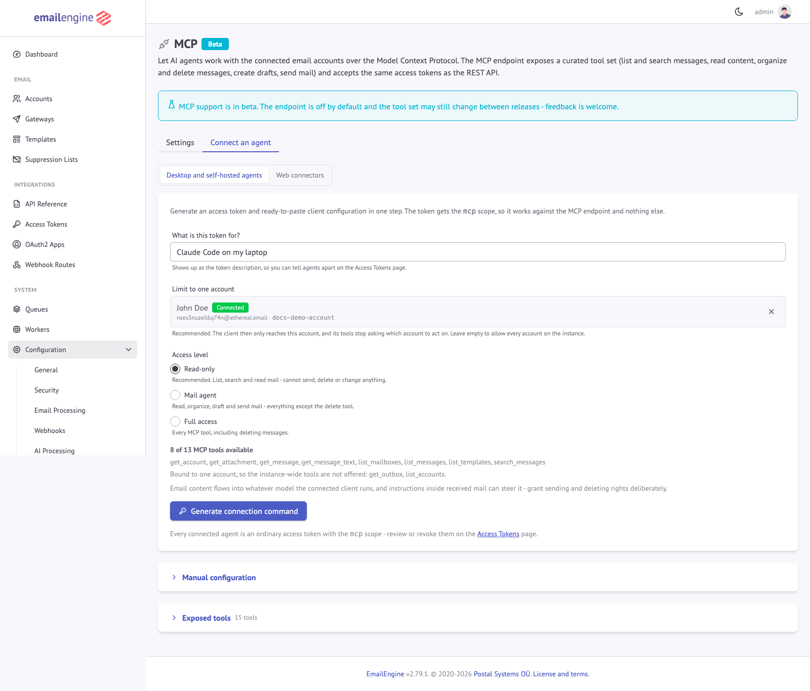
Task: Click the '15 tools' count label
Action: [246, 618]
